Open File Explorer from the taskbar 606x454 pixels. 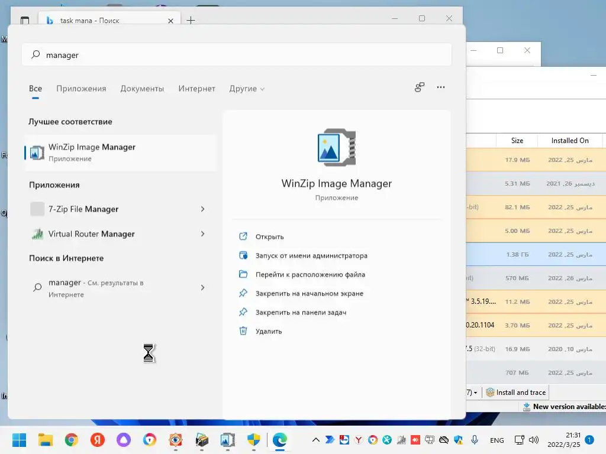point(45,440)
